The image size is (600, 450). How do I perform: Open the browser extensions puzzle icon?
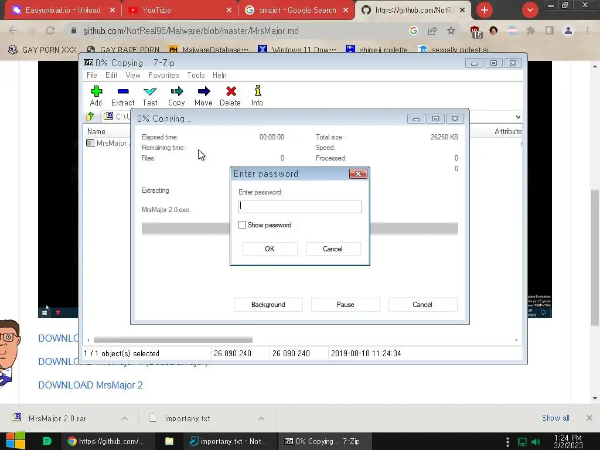click(530, 30)
